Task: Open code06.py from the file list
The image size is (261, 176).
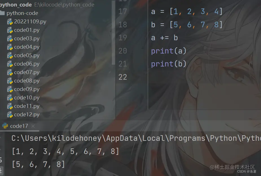Action: 27,64
